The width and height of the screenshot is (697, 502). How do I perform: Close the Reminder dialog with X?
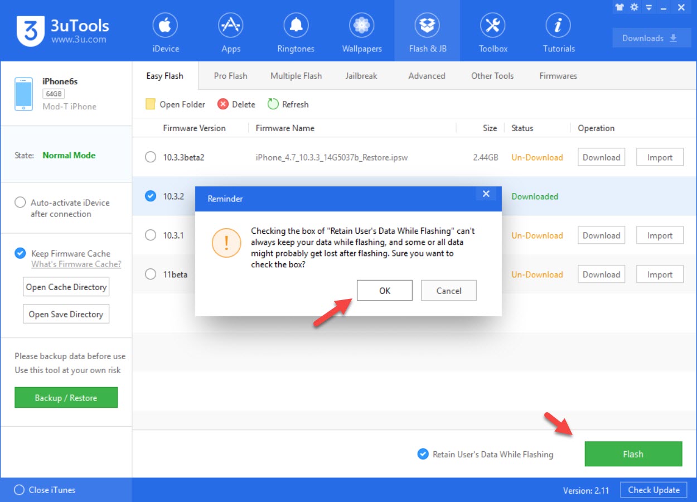[486, 194]
